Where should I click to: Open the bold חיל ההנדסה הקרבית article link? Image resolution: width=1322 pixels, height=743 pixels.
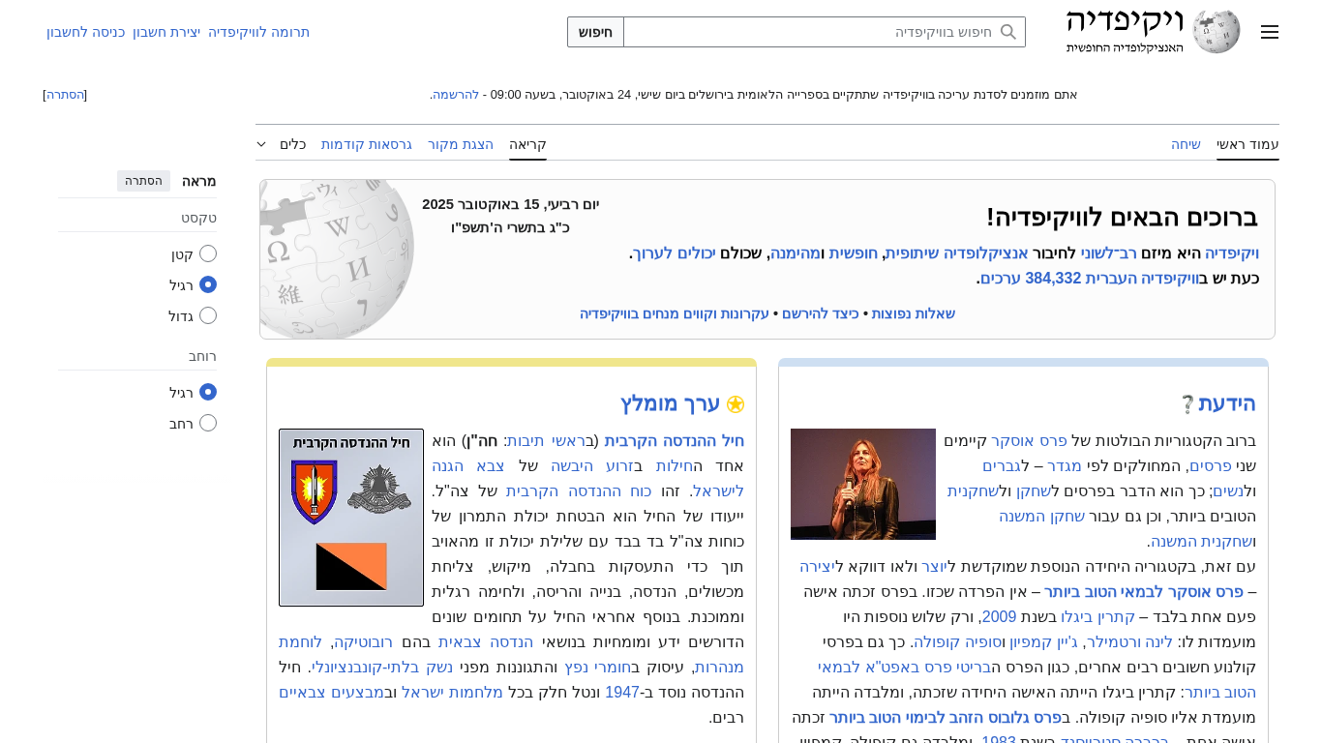(x=675, y=441)
